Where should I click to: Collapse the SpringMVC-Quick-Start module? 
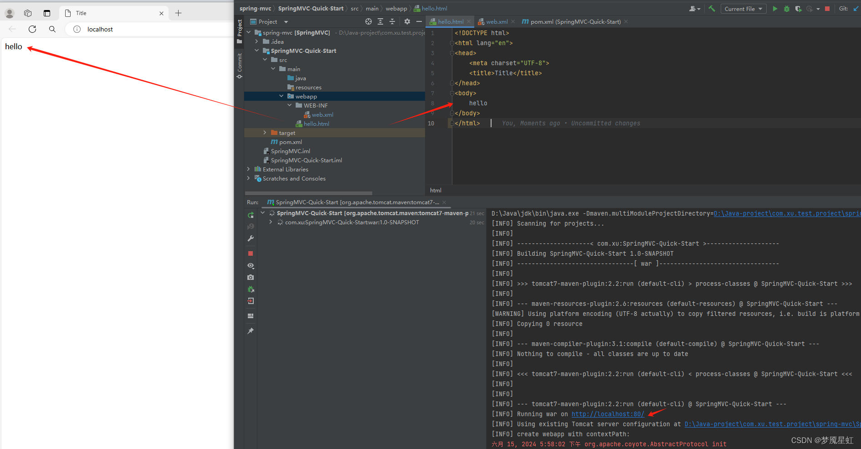click(x=257, y=51)
